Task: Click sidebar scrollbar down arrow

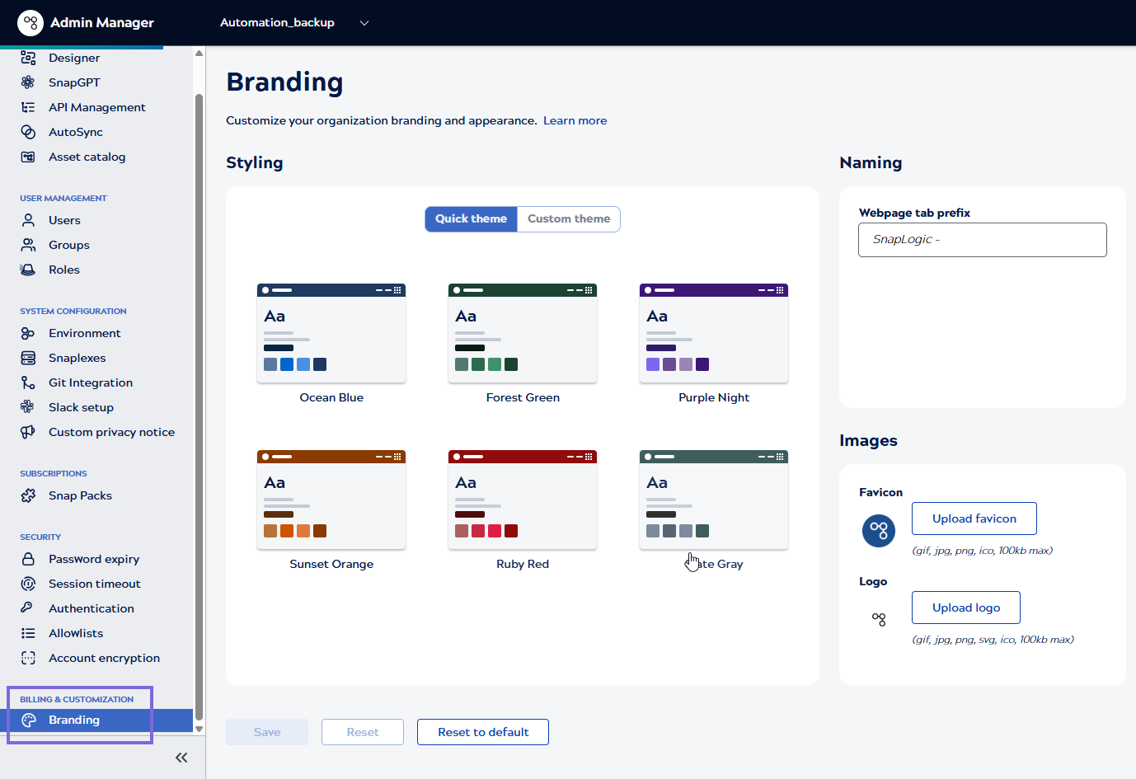Action: click(x=199, y=729)
